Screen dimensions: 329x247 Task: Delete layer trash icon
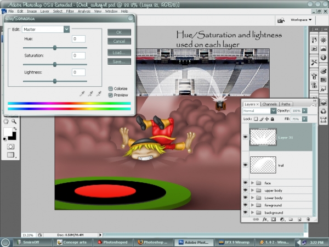308,219
